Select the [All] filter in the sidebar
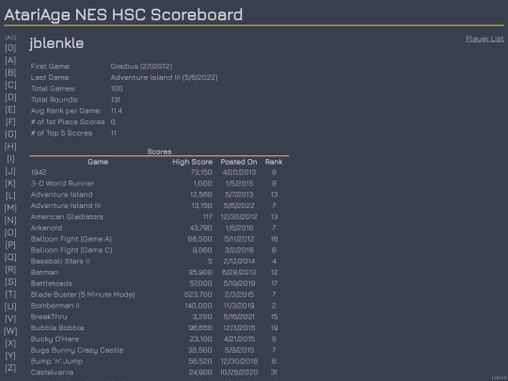 pyautogui.click(x=10, y=38)
